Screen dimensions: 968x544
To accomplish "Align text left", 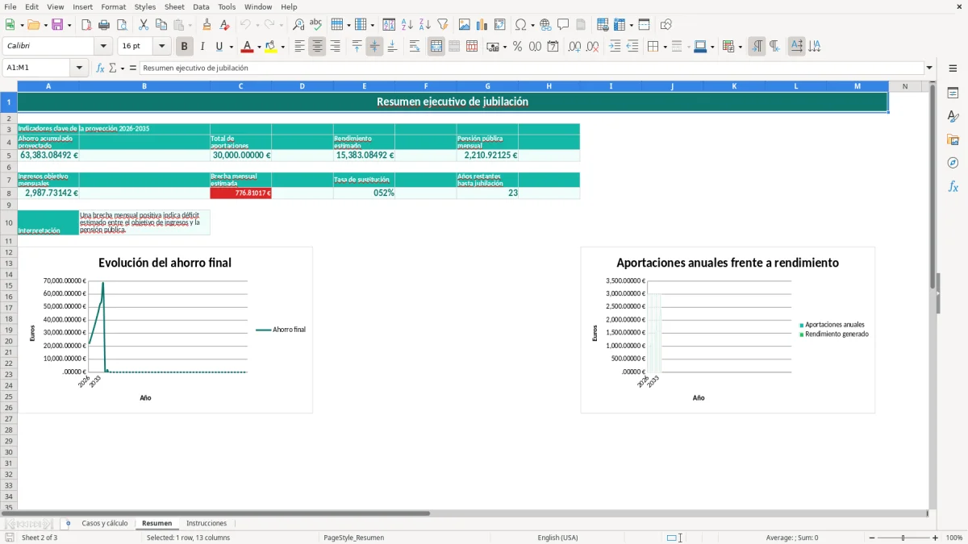I will point(299,47).
